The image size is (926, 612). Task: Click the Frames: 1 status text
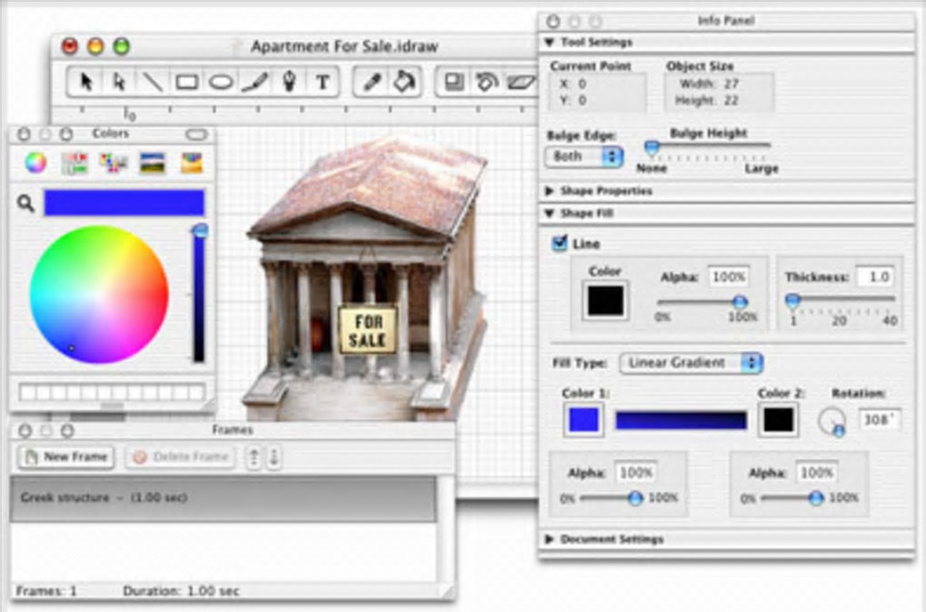(46, 591)
